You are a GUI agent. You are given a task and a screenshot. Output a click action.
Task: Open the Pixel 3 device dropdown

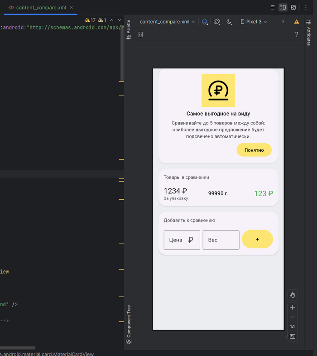point(254,22)
